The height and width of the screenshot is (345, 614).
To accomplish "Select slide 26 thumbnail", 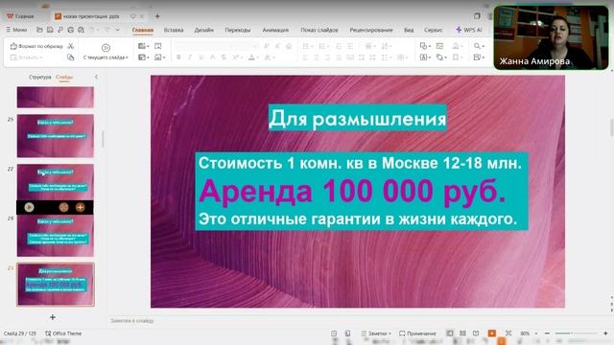I will click(x=56, y=136).
